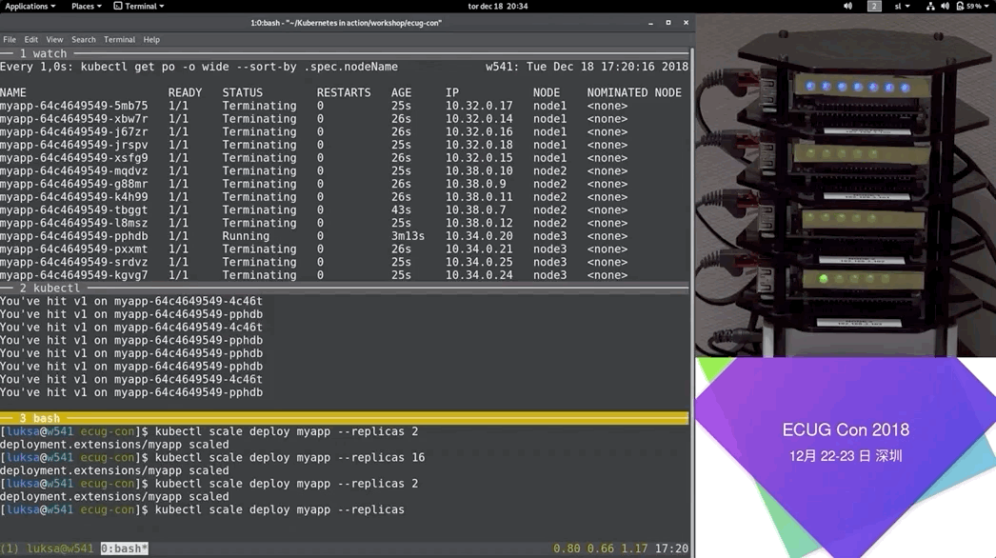This screenshot has width=996, height=558.
Task: Click pod name myapp-64c4649549-g88mr
Action: pos(73,185)
